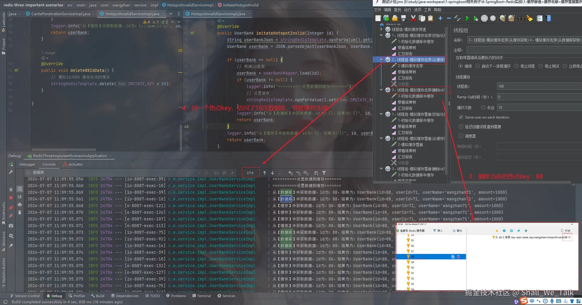This screenshot has width=582, height=305.
Task: Stop the test using the stop-sign icon
Action: coord(484,18)
